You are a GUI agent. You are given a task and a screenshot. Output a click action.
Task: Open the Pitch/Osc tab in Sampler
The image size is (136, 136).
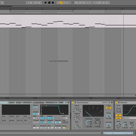click(27, 103)
